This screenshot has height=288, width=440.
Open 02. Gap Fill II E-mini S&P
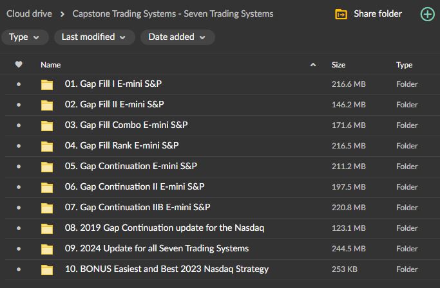click(114, 105)
